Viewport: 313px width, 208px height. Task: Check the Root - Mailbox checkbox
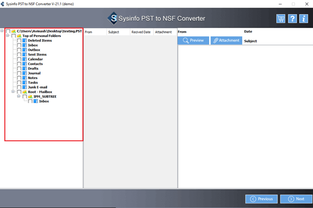point(19,92)
